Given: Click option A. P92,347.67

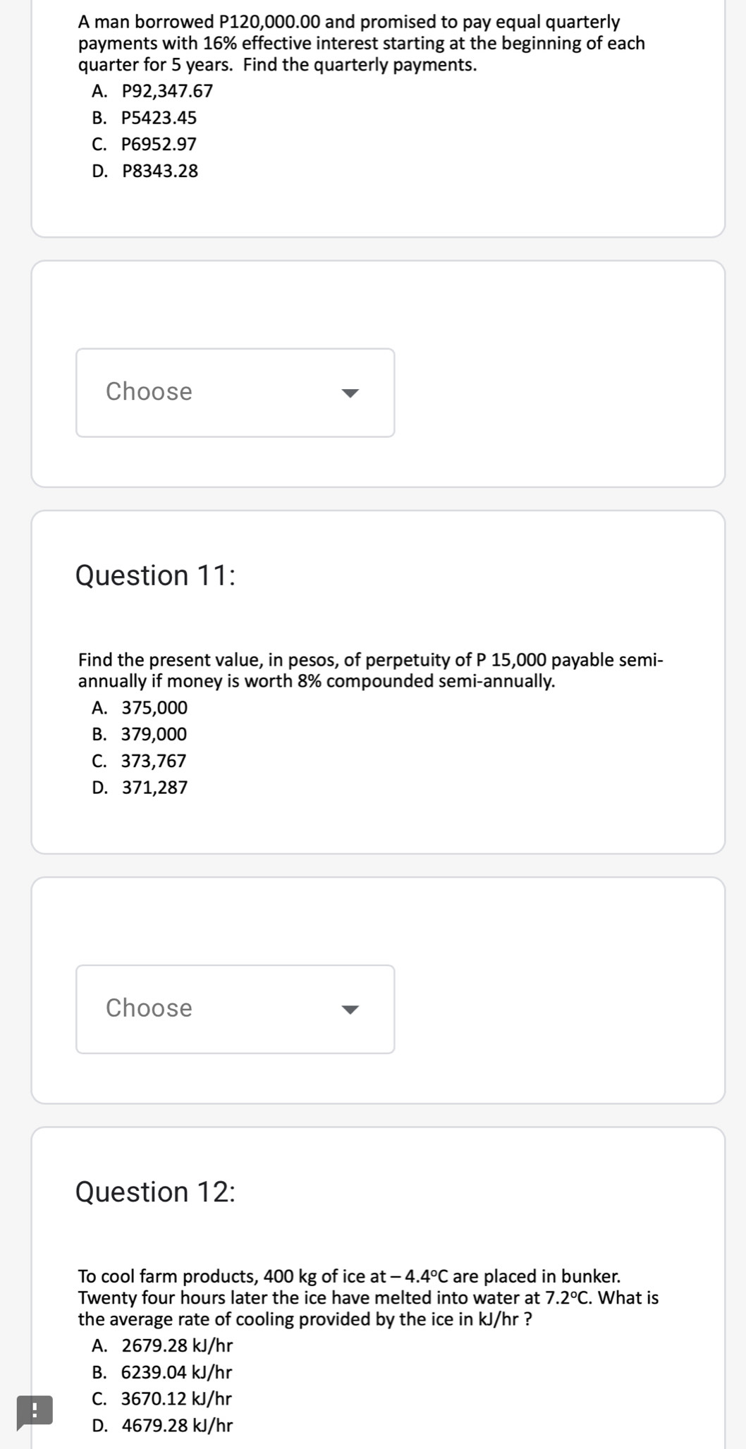Looking at the screenshot, I should tap(152, 92).
